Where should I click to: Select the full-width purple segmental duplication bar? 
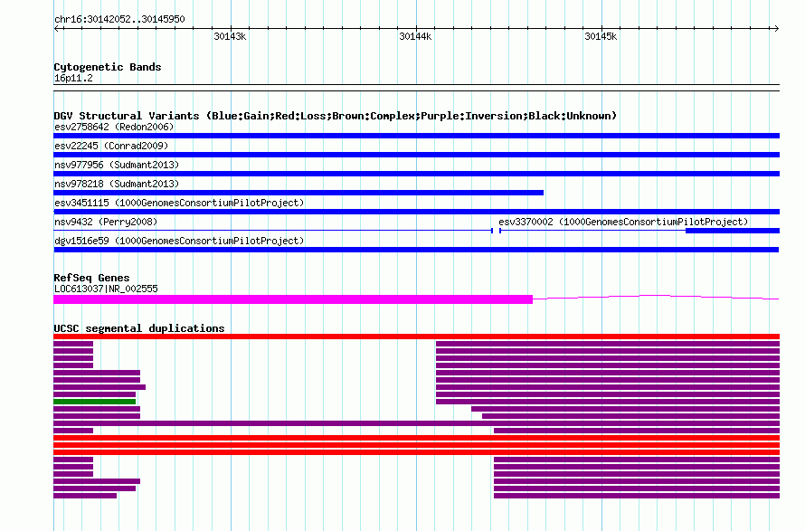416,423
